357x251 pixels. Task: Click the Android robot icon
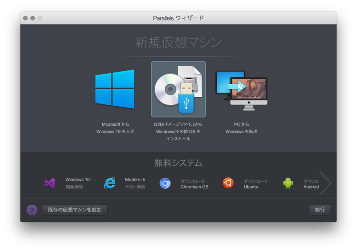click(x=288, y=183)
